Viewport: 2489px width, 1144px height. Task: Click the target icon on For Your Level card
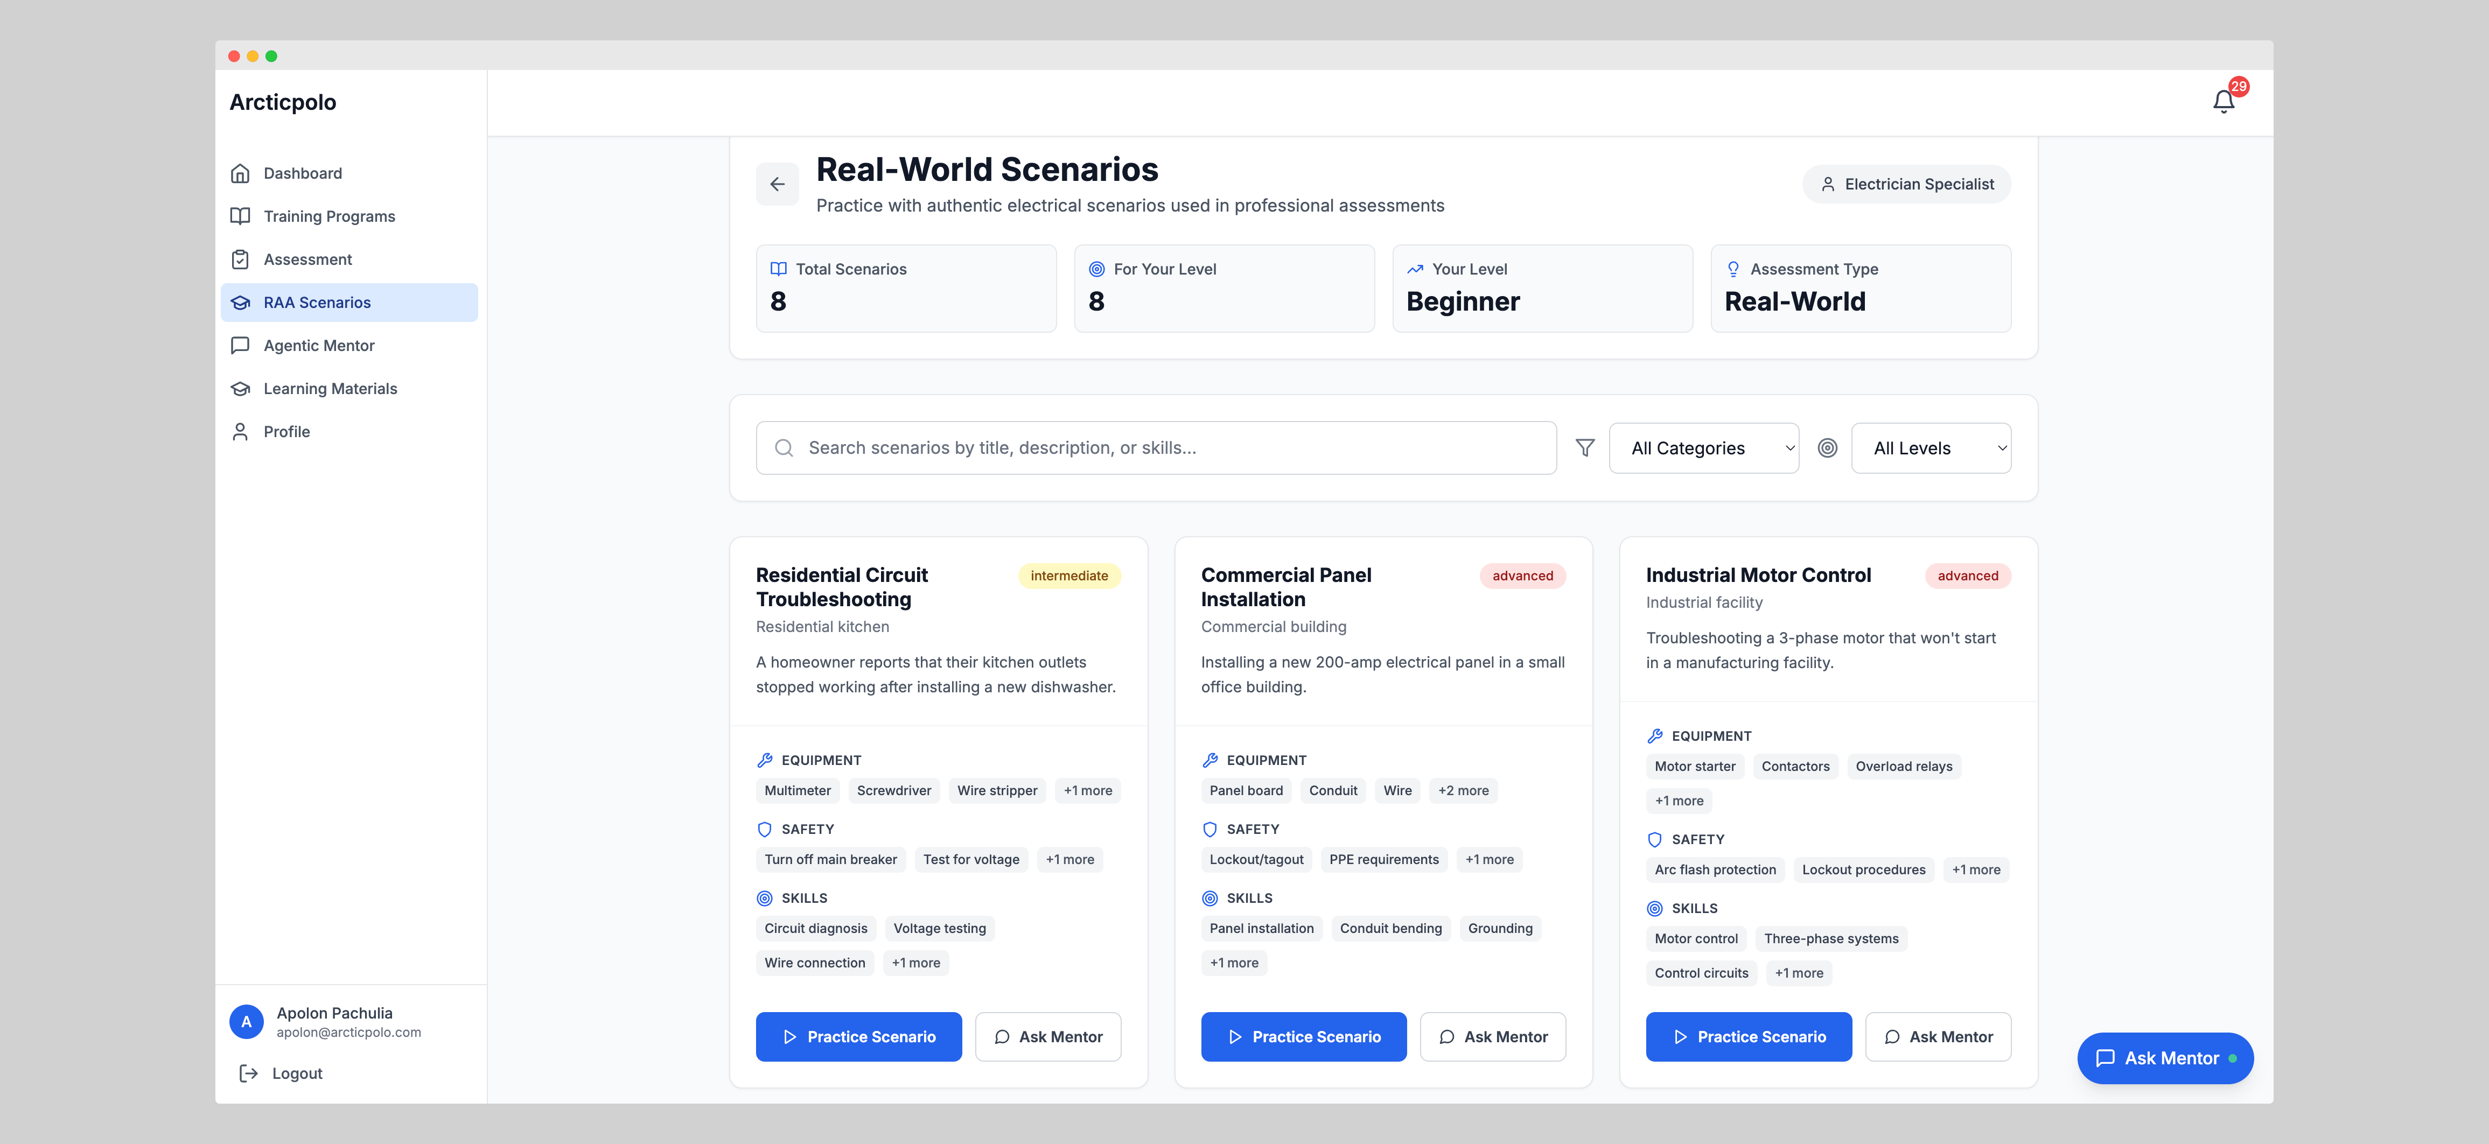pos(1096,269)
